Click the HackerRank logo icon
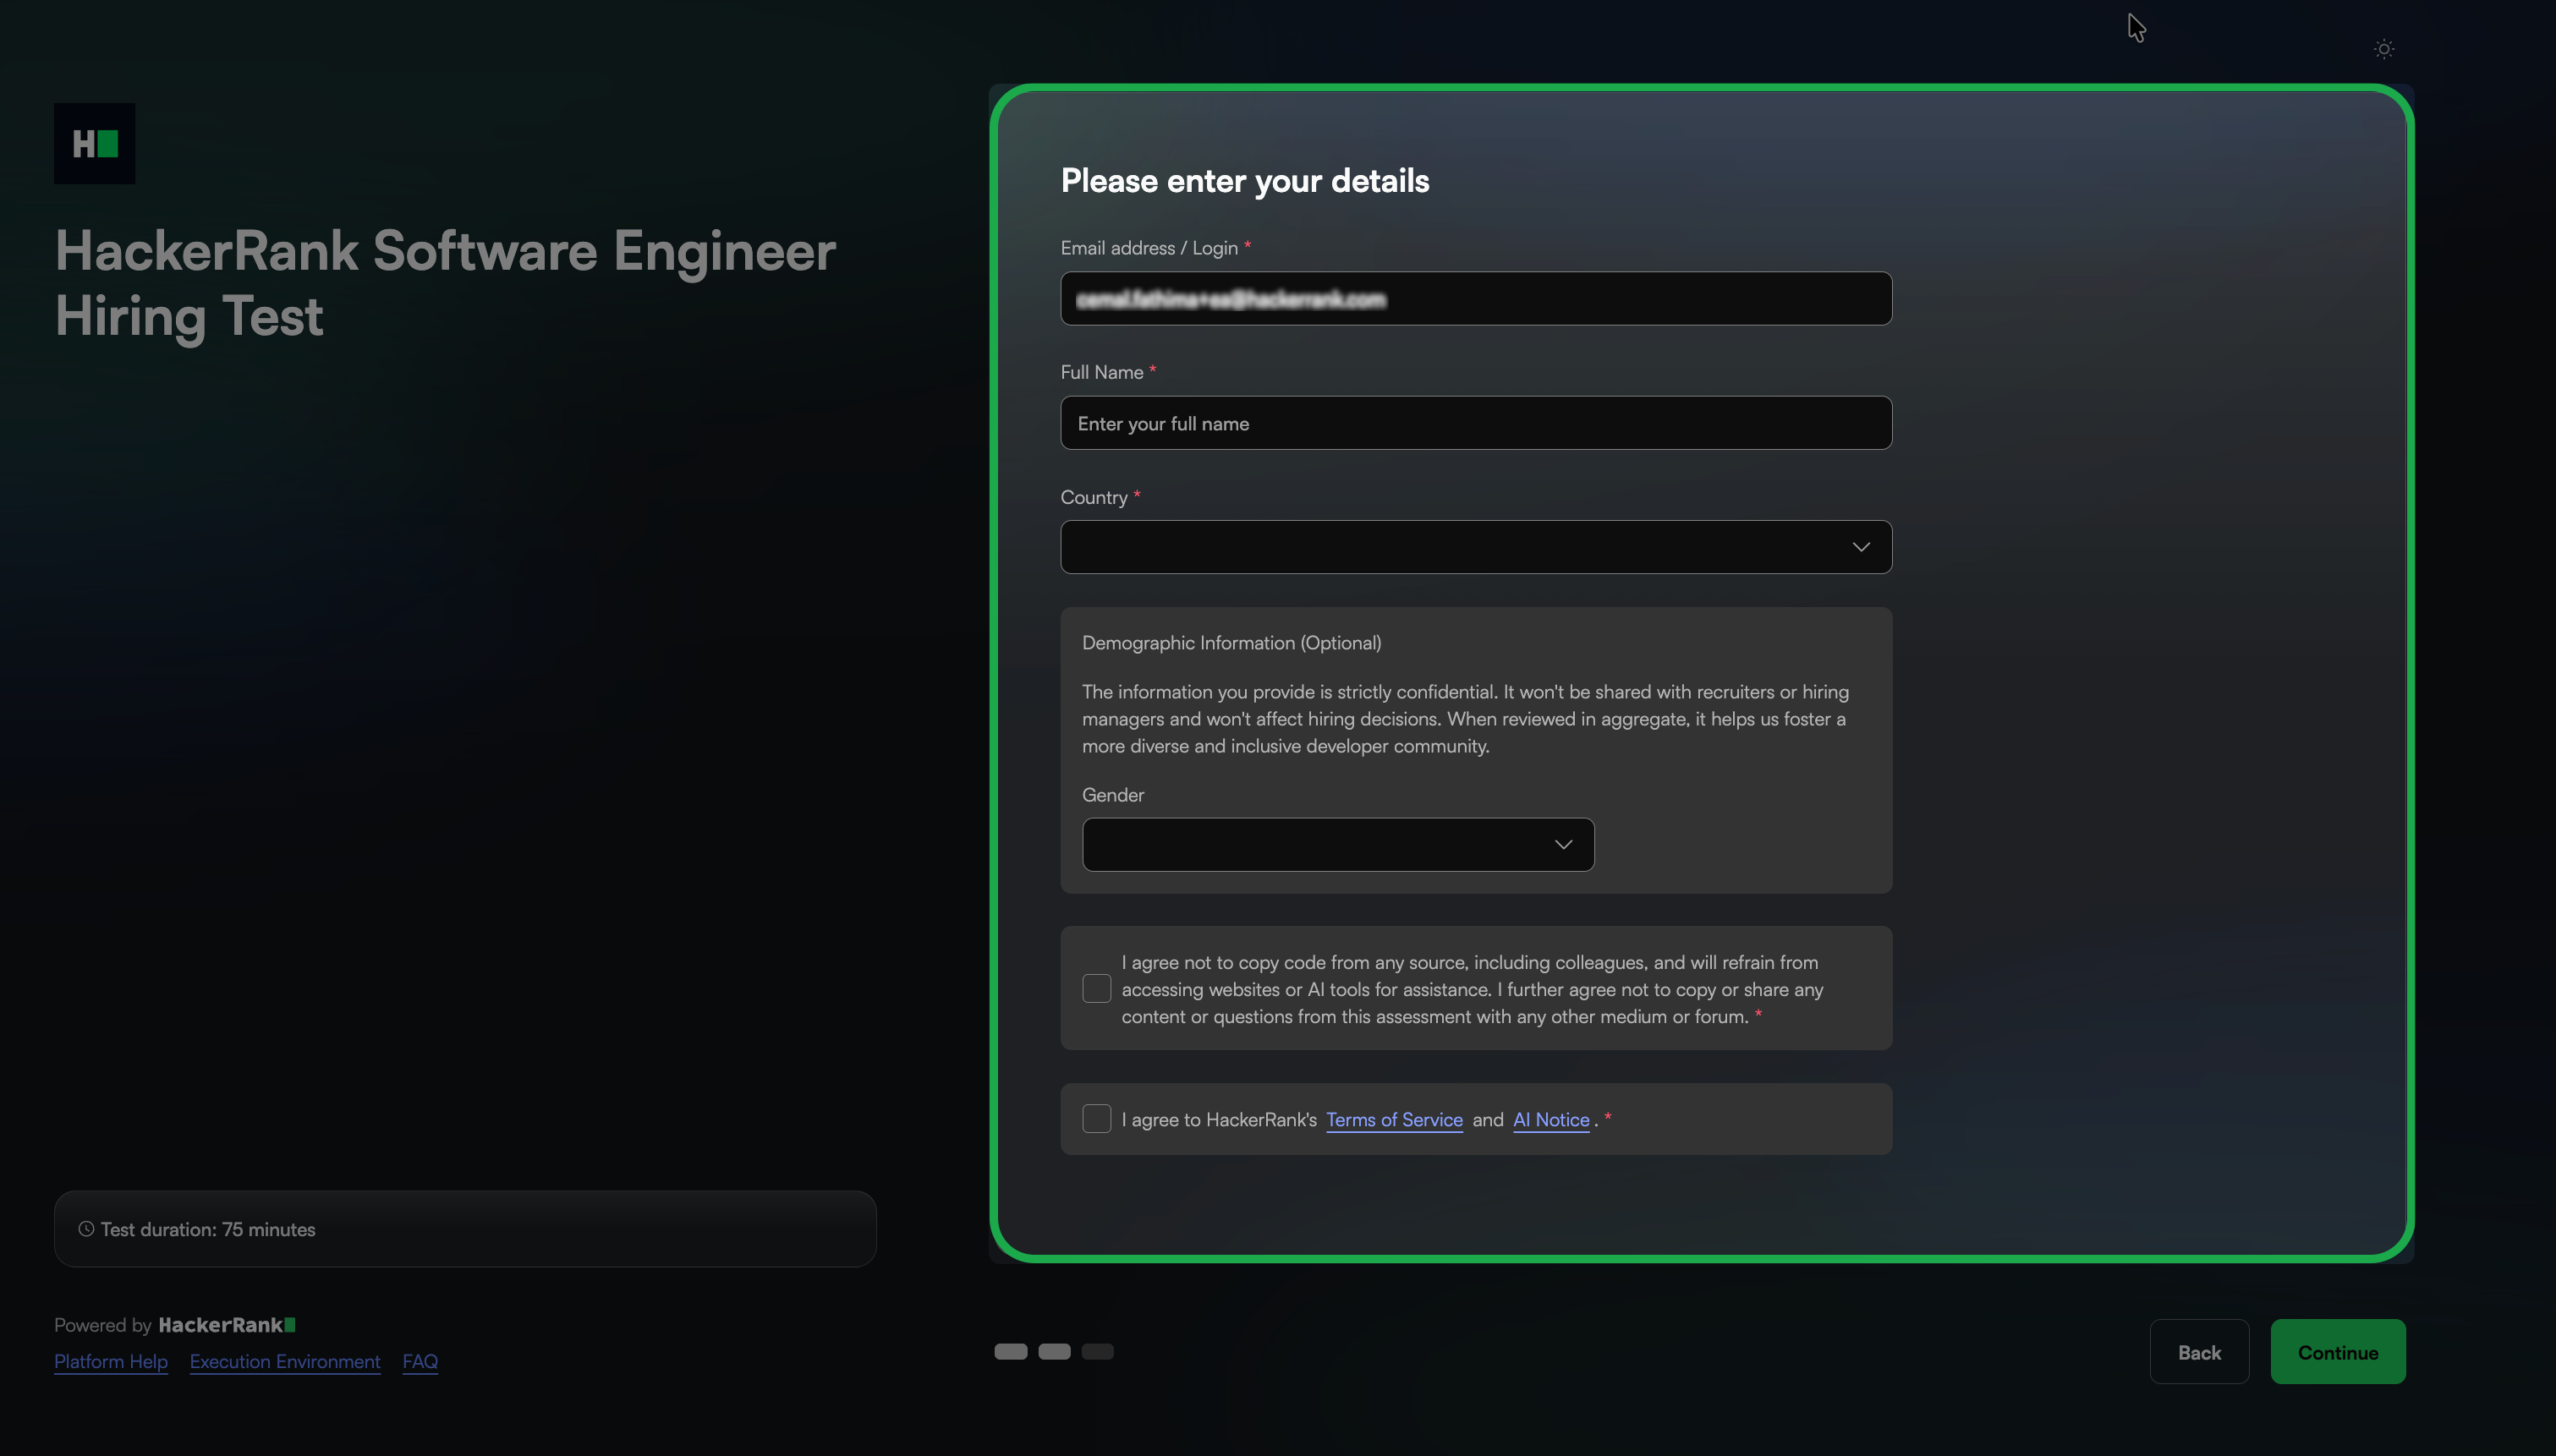Image resolution: width=2556 pixels, height=1456 pixels. (94, 143)
